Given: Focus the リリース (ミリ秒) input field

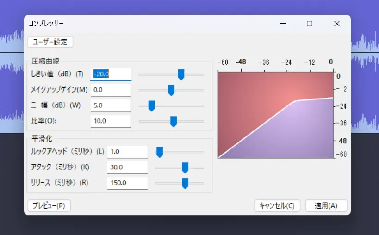Looking at the screenshot, I should [x=127, y=183].
